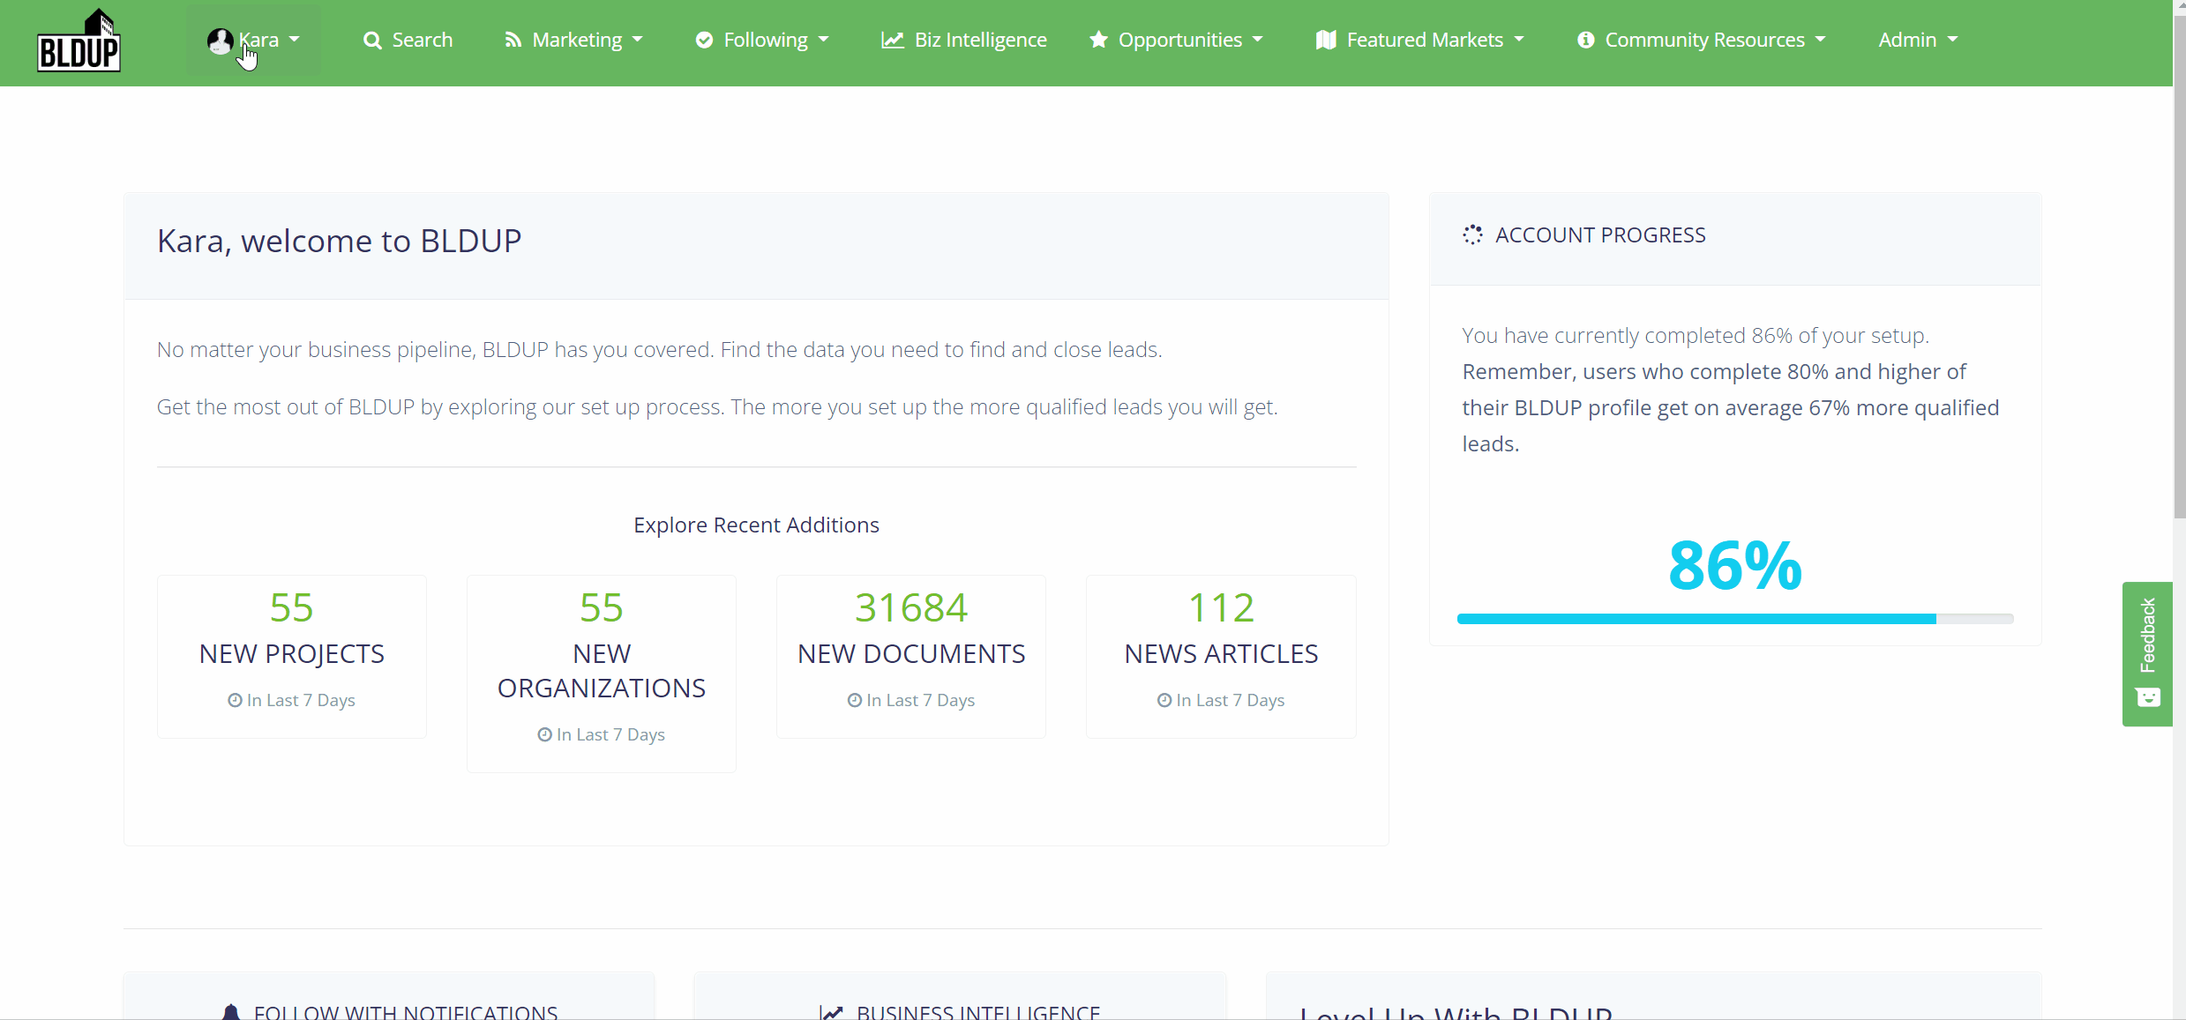Open the Opportunities menu
The height and width of the screenshot is (1020, 2186).
coord(1176,41)
